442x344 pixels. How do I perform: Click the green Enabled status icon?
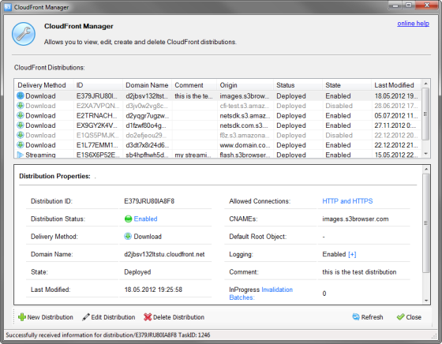point(128,219)
